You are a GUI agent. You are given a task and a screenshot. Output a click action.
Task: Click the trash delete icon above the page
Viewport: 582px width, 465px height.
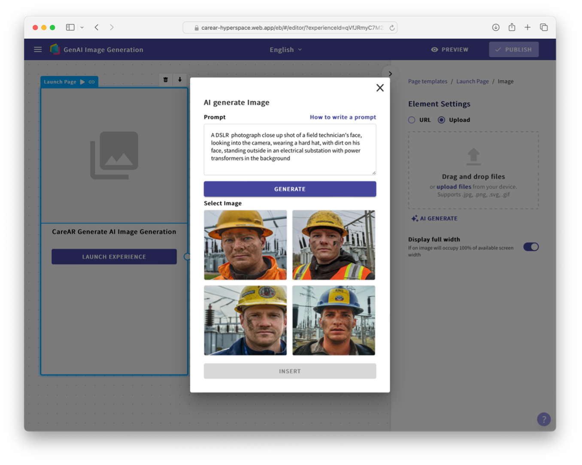point(166,80)
